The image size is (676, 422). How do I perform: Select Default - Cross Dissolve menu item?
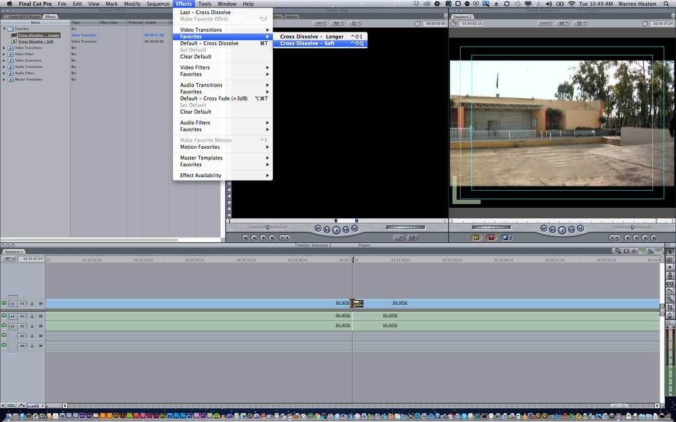click(222, 43)
